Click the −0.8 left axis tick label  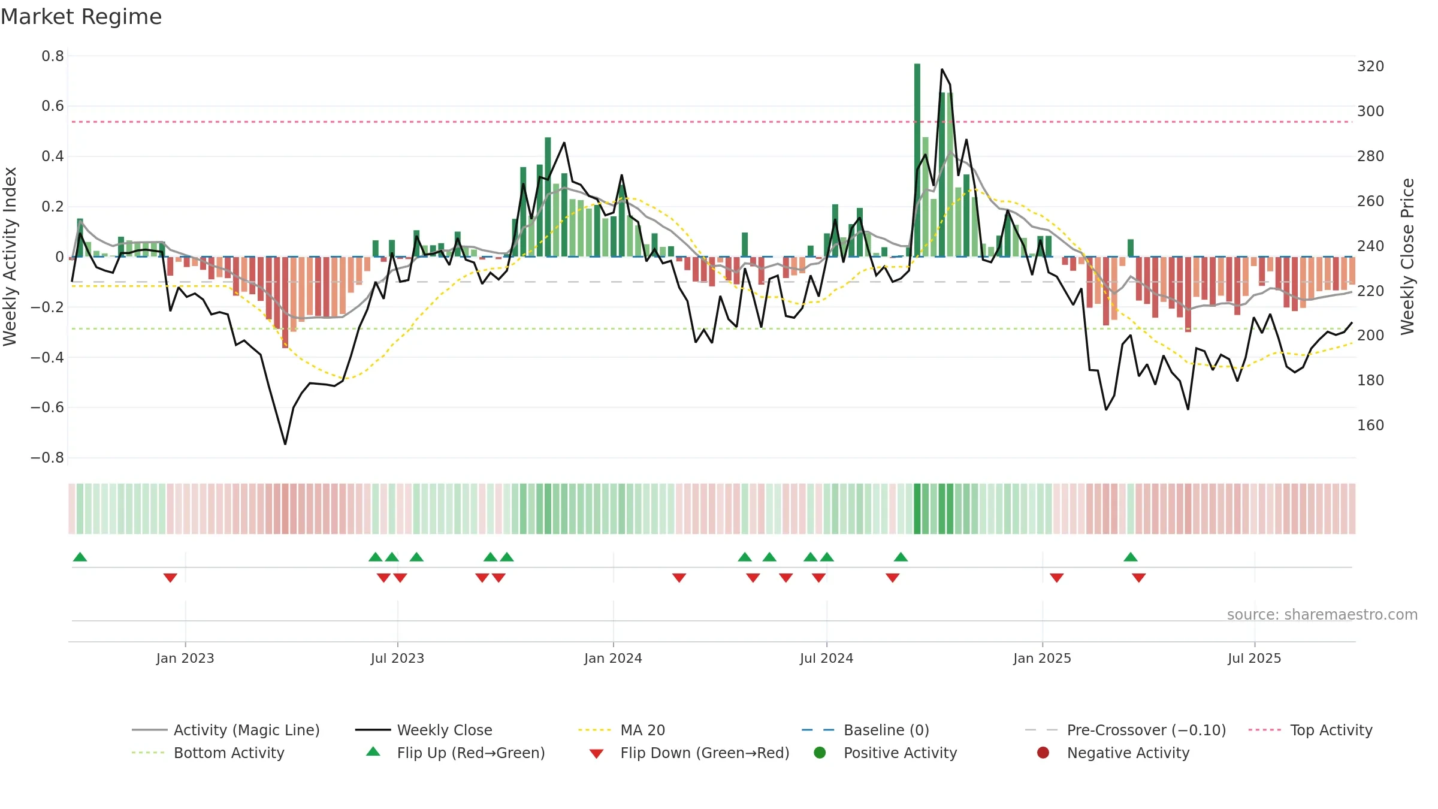pyautogui.click(x=47, y=458)
